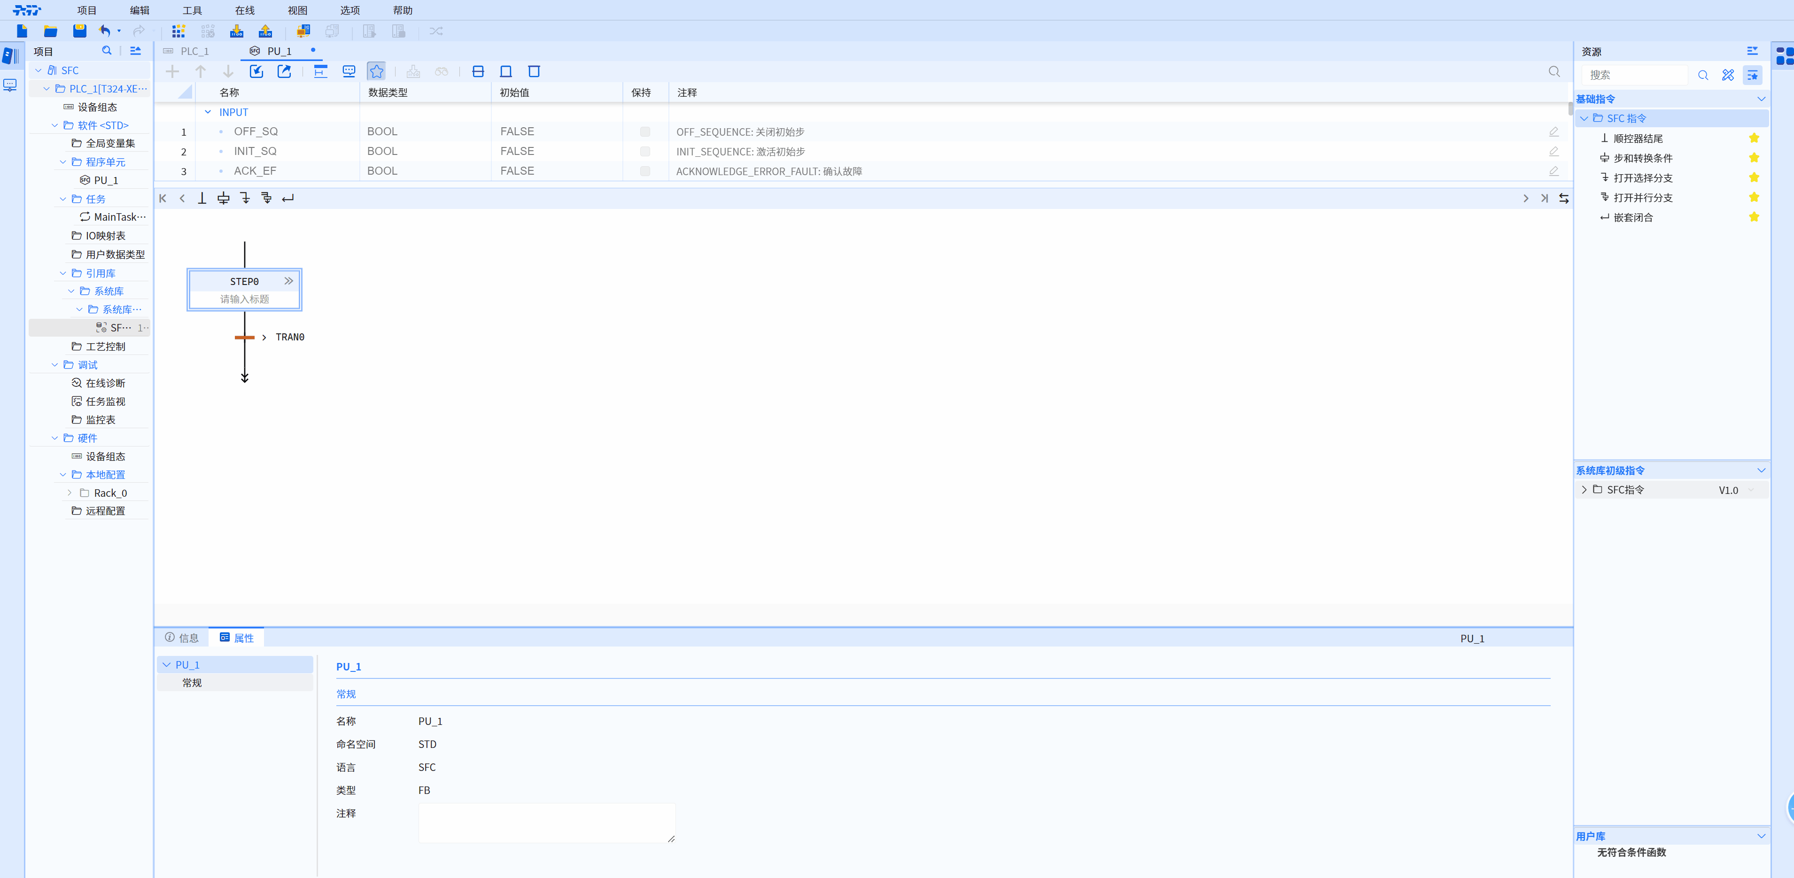
Task: Click the undo arrow icon
Action: pyautogui.click(x=104, y=31)
